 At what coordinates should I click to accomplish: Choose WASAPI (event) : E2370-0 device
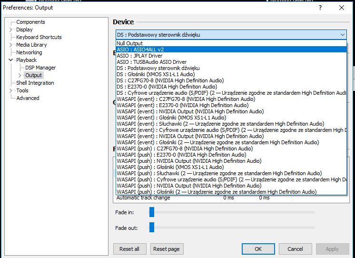(x=231, y=105)
